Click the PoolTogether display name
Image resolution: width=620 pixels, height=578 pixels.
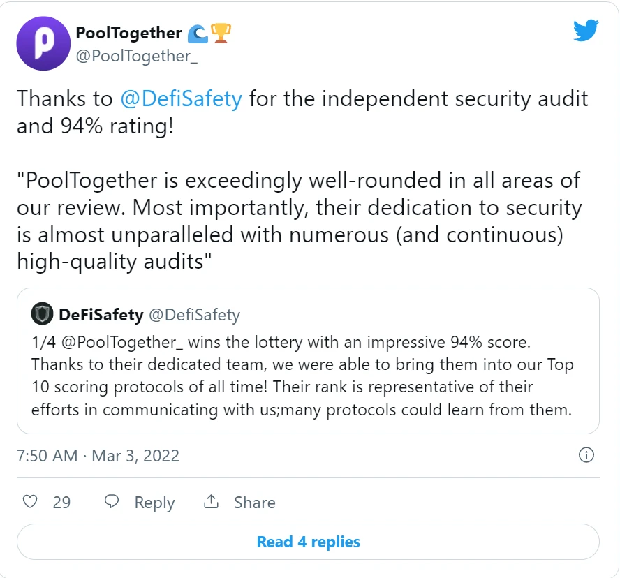129,33
